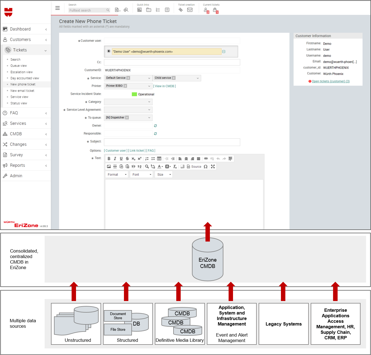
Task: Open the Default Service dropdown
Action: click(x=128, y=78)
